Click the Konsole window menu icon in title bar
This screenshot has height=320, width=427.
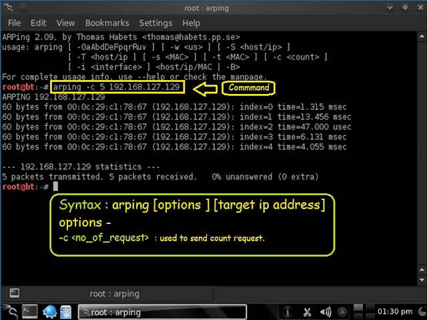click(x=8, y=7)
